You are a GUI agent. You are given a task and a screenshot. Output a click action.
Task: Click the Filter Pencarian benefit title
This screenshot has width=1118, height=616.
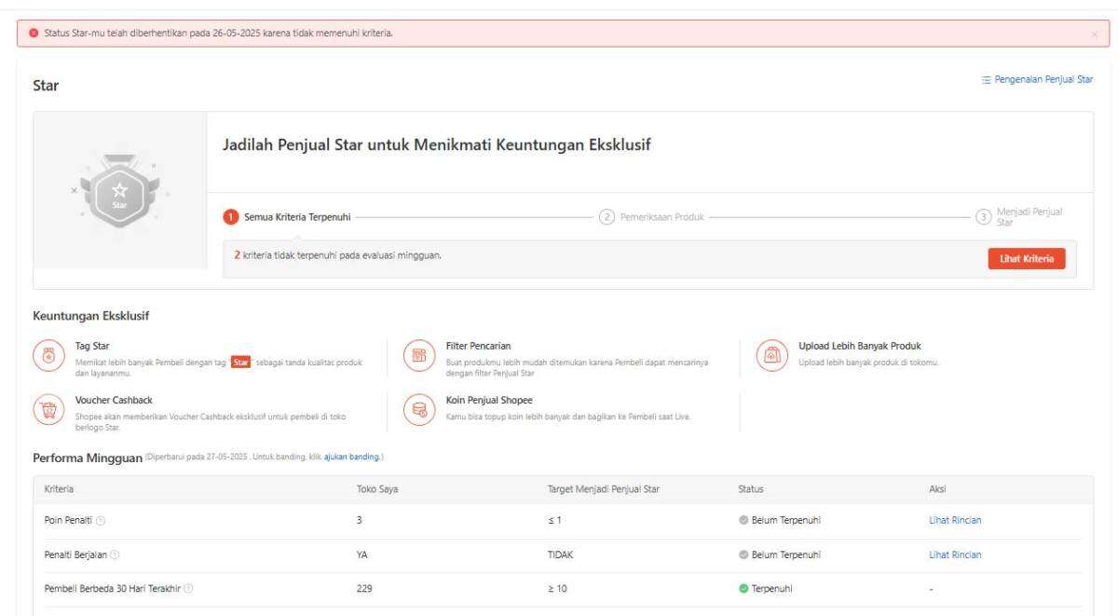pyautogui.click(x=480, y=347)
